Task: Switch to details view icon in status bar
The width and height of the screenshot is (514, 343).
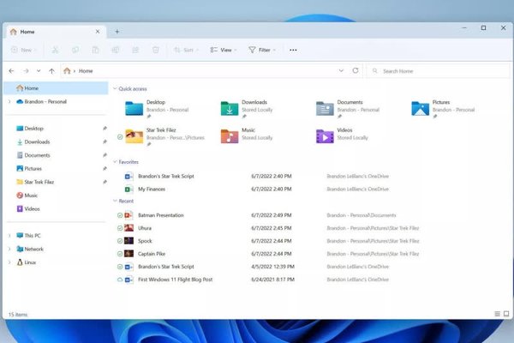Action: pyautogui.click(x=497, y=314)
